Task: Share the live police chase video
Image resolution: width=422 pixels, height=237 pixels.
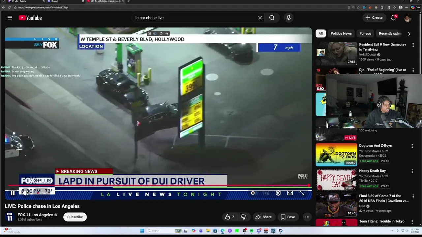Action: click(x=263, y=217)
